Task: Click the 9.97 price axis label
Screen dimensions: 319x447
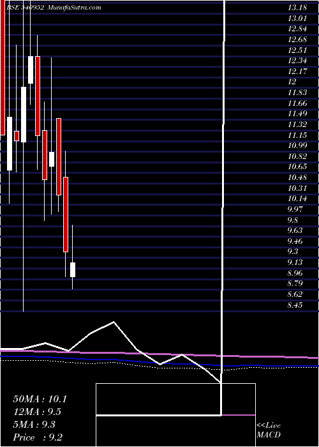Action: (295, 209)
